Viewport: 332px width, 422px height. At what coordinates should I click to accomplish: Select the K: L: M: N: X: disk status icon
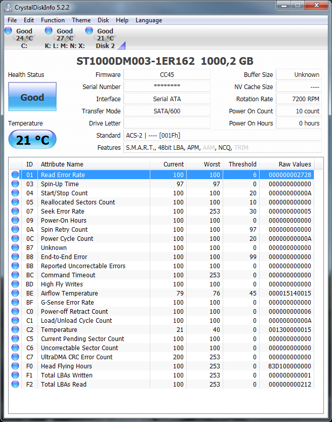pos(49,31)
